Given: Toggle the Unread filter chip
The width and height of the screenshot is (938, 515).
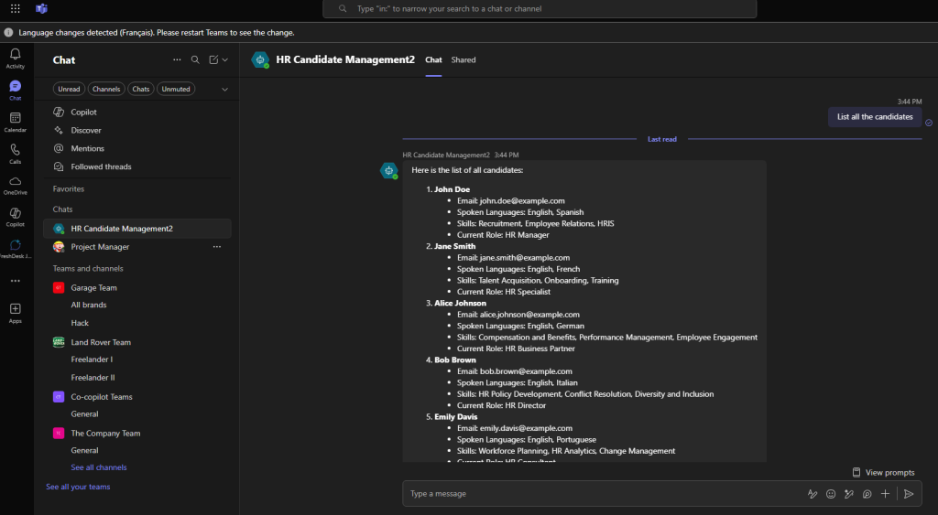Looking at the screenshot, I should (69, 89).
